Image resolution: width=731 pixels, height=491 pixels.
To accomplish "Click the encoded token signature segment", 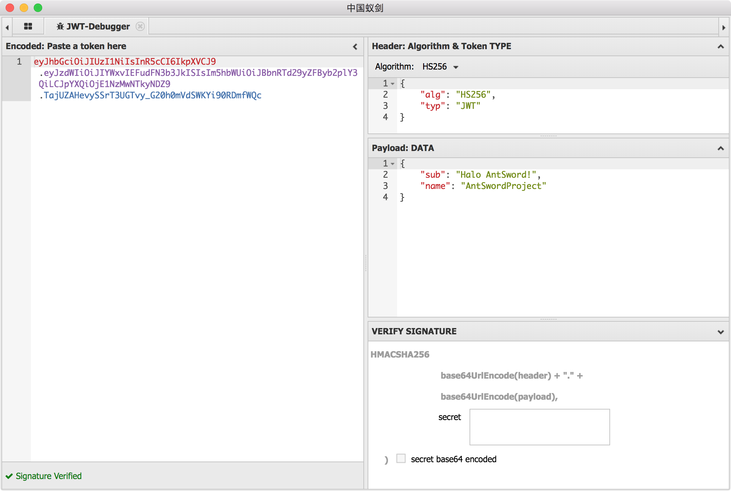I will pyautogui.click(x=152, y=95).
